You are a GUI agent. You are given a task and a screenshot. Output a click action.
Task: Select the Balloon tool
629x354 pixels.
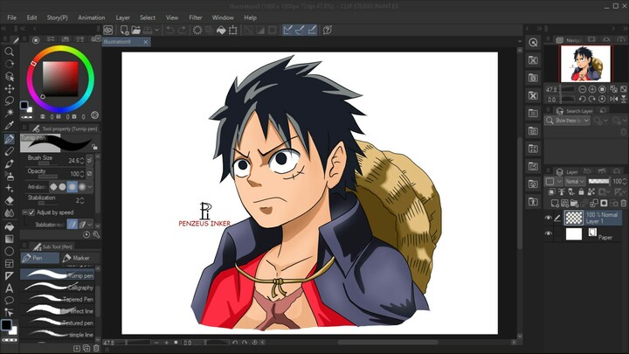click(x=9, y=300)
